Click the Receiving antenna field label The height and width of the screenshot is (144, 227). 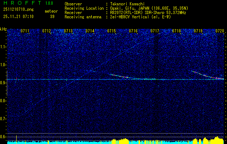pyautogui.click(x=83, y=17)
